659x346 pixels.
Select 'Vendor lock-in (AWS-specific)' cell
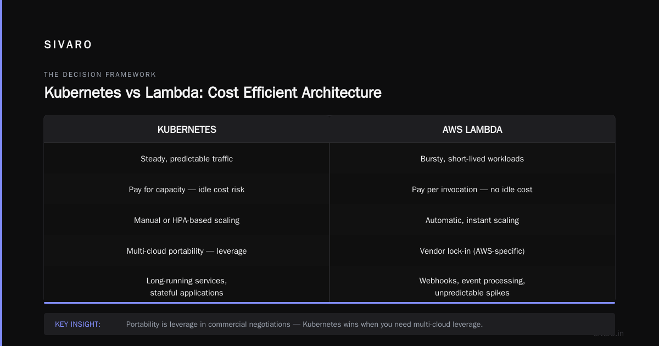(472, 251)
